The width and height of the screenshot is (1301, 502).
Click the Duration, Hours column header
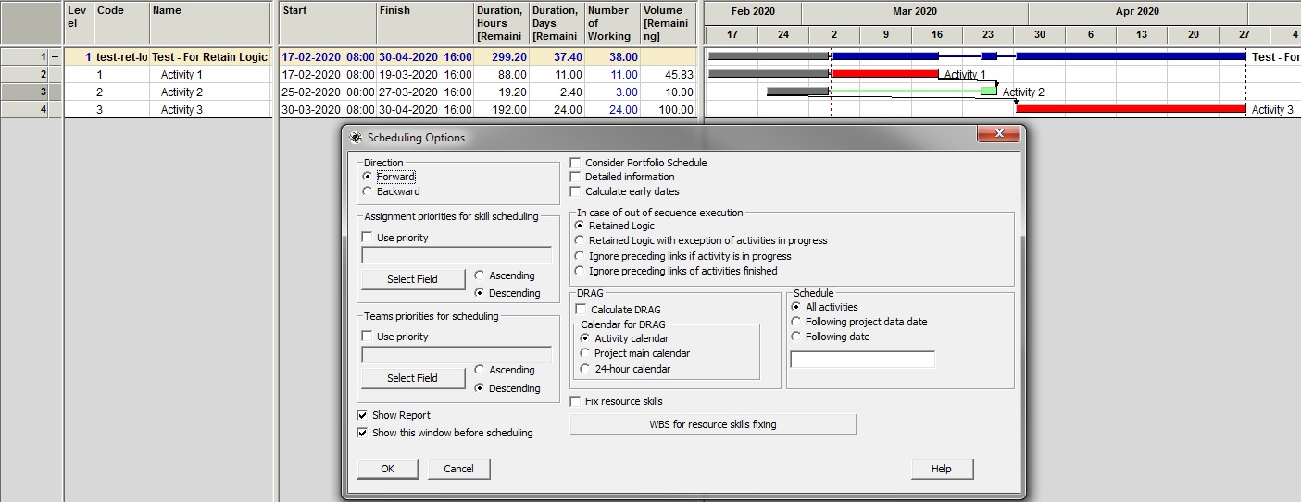point(501,23)
